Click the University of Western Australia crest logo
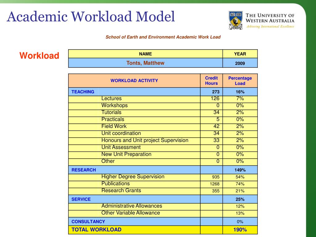The width and height of the screenshot is (316, 237). coord(235,20)
